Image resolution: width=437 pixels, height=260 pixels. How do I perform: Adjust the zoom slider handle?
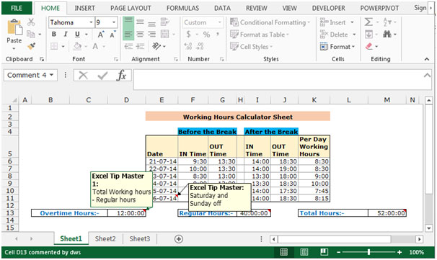point(368,252)
